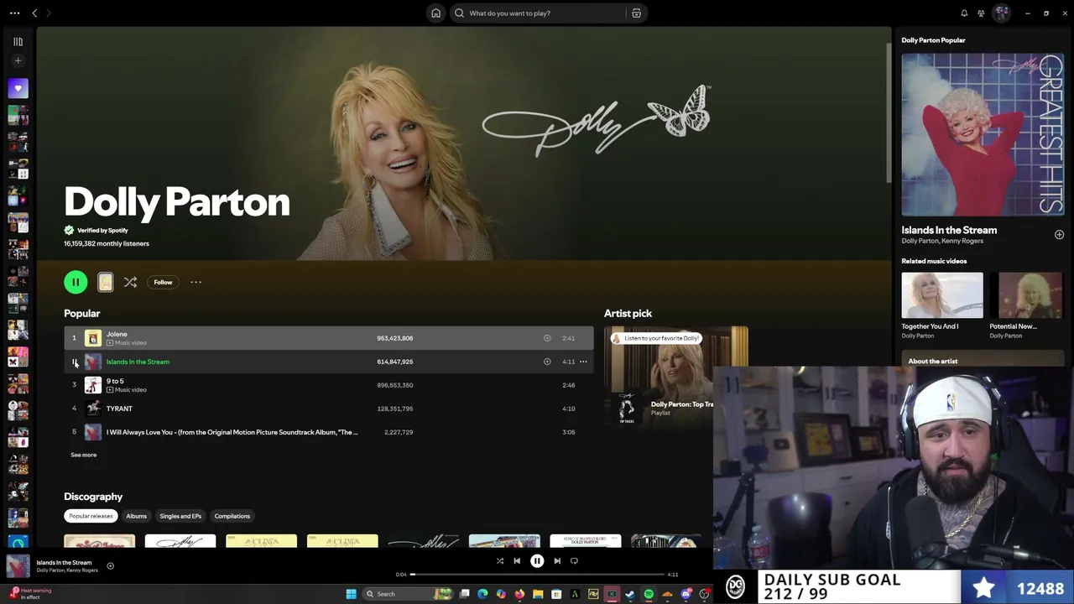
Task: Open the About the artist card
Action: pyautogui.click(x=983, y=360)
